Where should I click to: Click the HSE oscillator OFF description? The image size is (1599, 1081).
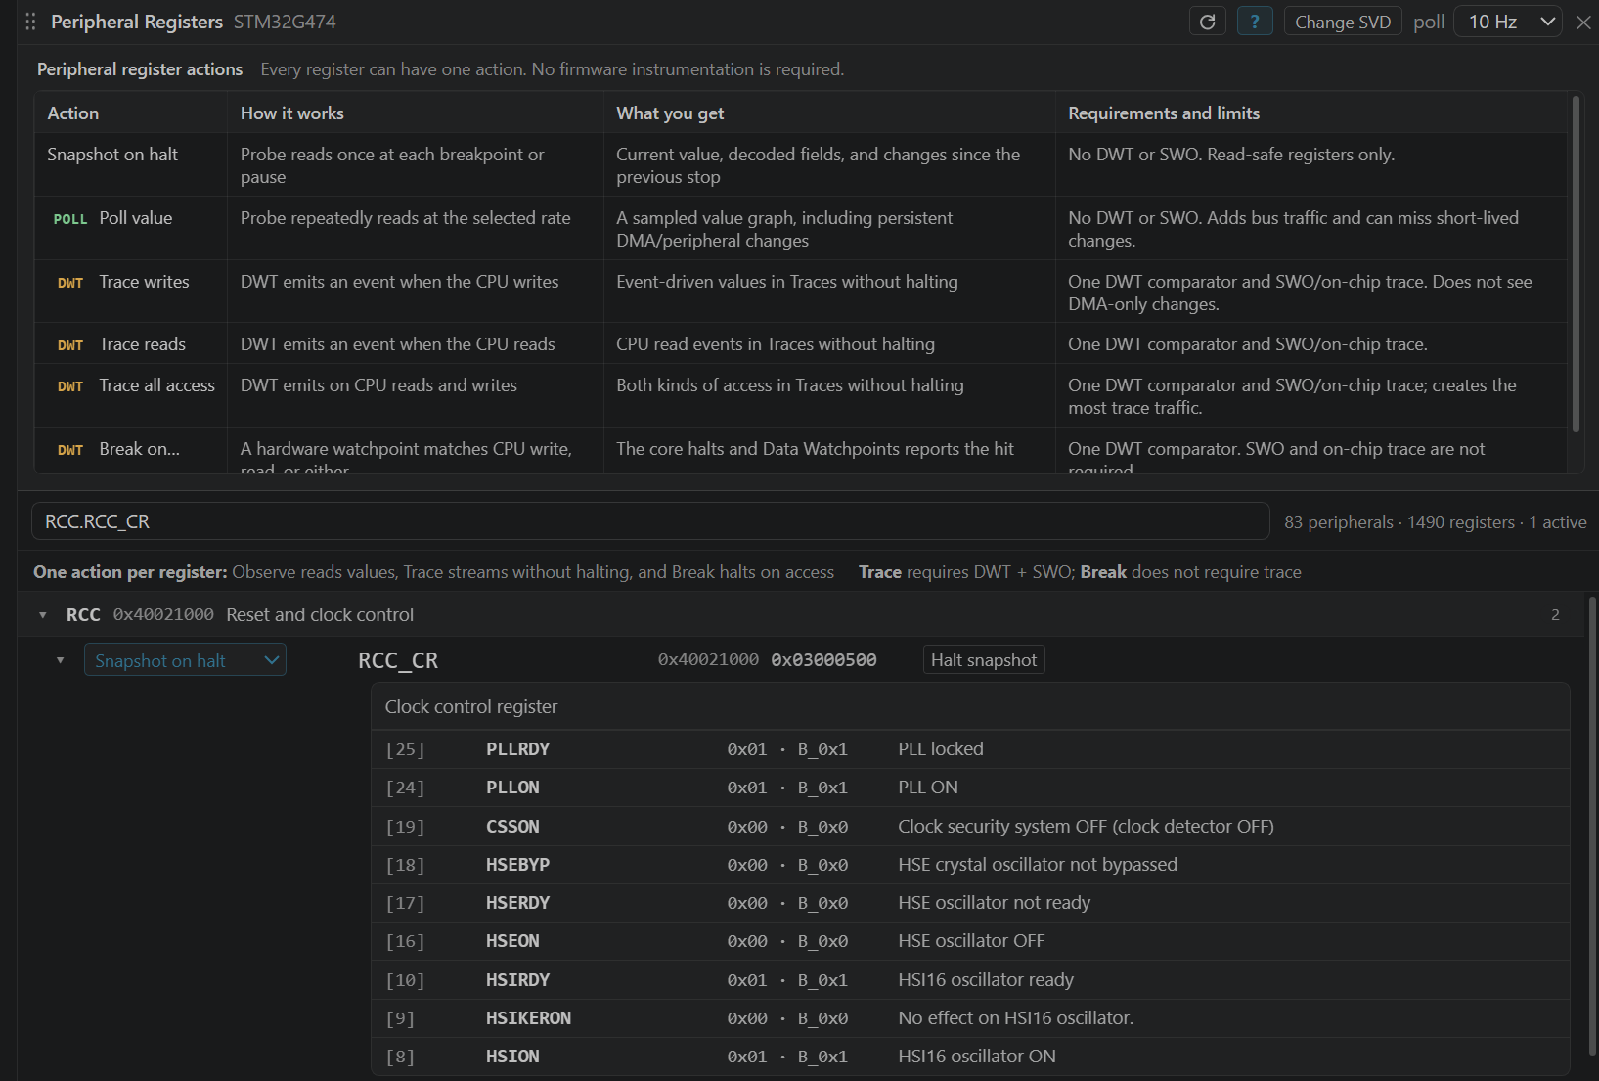click(971, 941)
